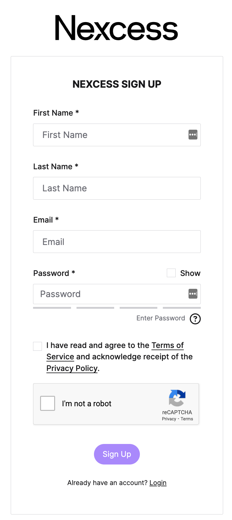Click the first password strength bar
This screenshot has height=520, width=232.
[52, 308]
